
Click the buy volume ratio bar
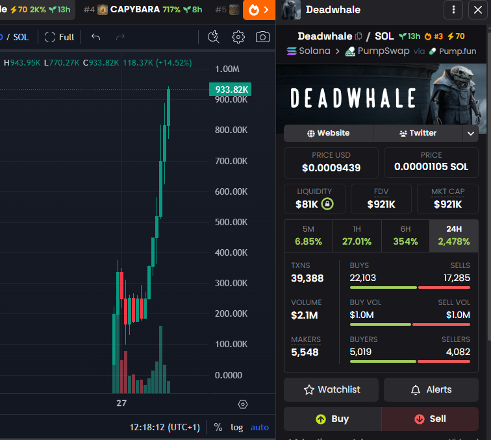(x=410, y=324)
